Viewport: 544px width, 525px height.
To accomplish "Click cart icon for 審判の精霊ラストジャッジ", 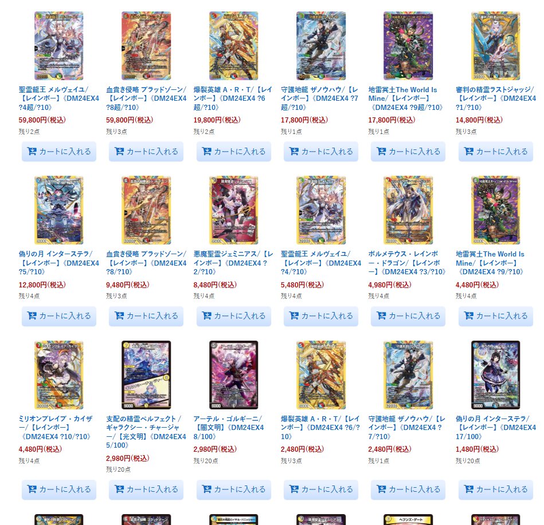I will click(469, 152).
